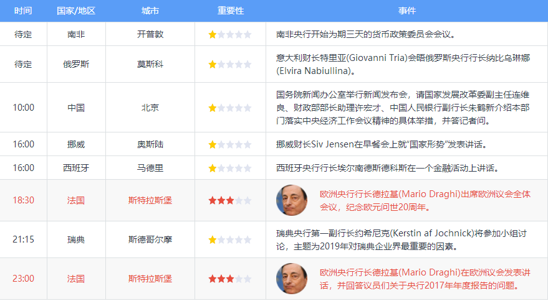Click 待定 time in the 俄罗斯 row
This screenshot has width=548, height=301.
tap(23, 64)
